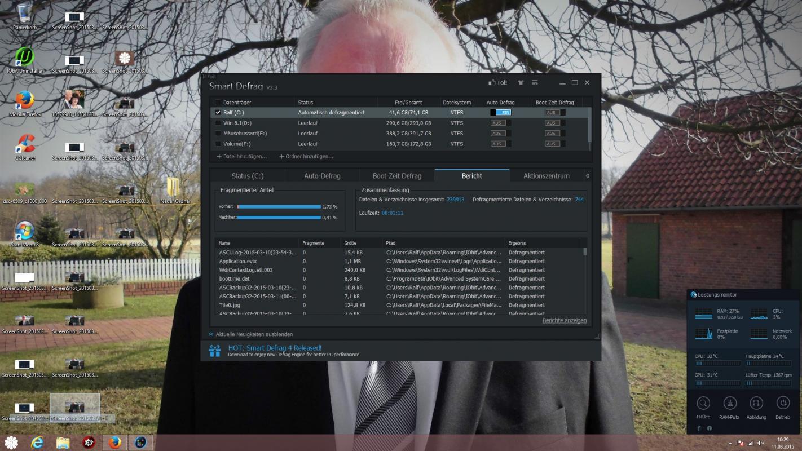Select the Application.evtx report row
This screenshot has height=451, width=802.
pyautogui.click(x=399, y=261)
